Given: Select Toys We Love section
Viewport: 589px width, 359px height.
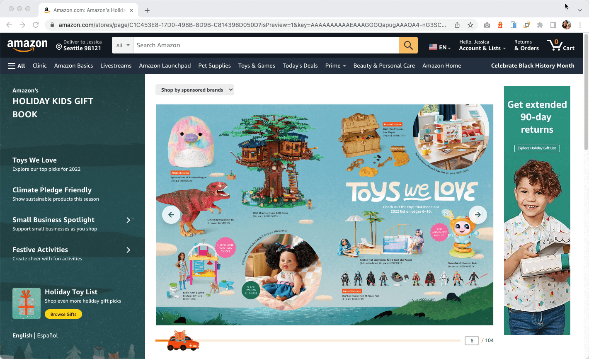Looking at the screenshot, I should (46, 164).
